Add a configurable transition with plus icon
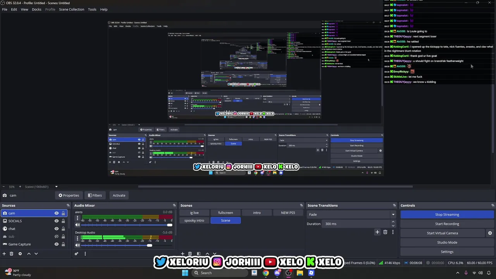 point(377,232)
